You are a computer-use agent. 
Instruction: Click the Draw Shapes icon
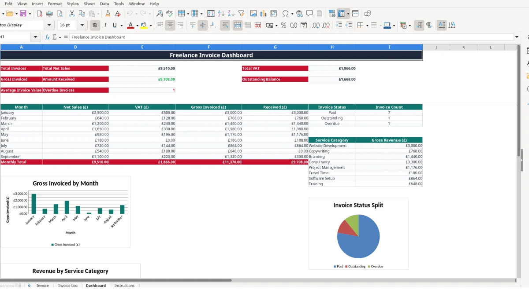tap(368, 14)
